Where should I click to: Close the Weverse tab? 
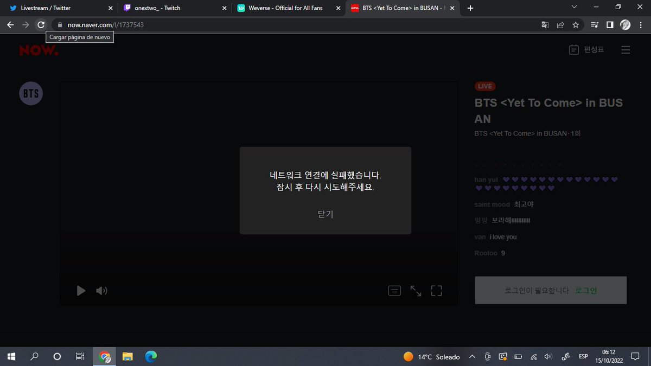click(338, 8)
